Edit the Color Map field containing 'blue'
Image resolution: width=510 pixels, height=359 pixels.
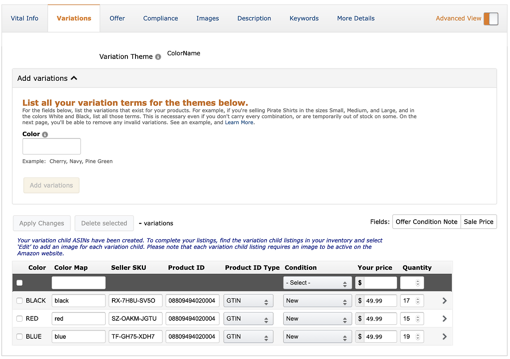pos(78,337)
